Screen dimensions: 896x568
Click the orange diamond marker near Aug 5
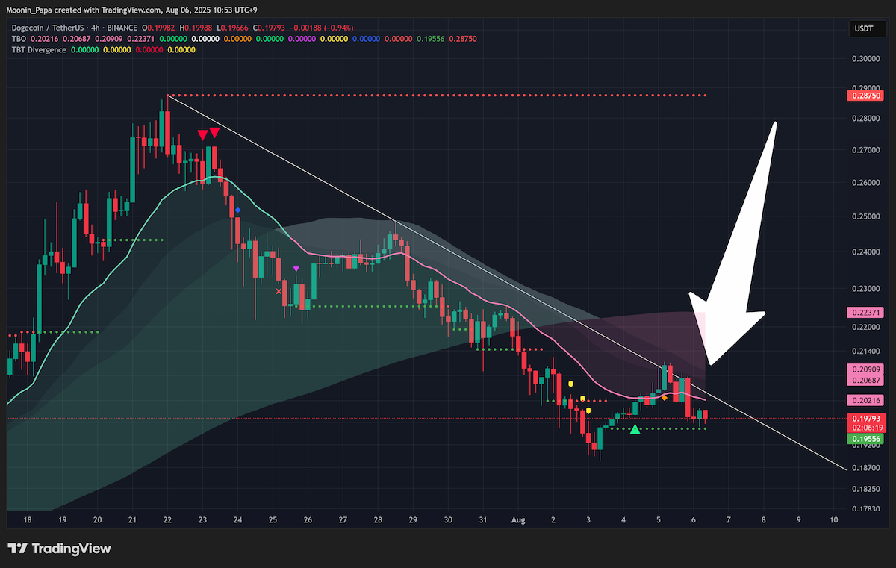(x=664, y=397)
